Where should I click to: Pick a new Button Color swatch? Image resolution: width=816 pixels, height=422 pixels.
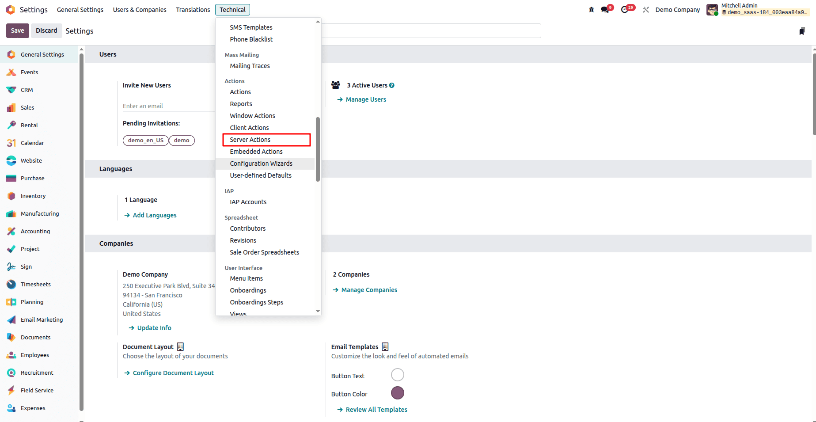click(397, 393)
